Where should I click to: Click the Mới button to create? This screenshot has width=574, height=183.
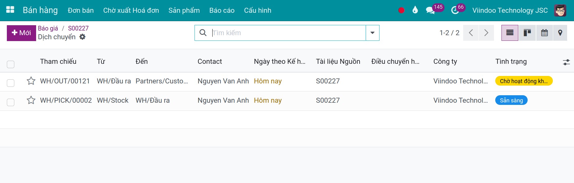click(x=21, y=33)
